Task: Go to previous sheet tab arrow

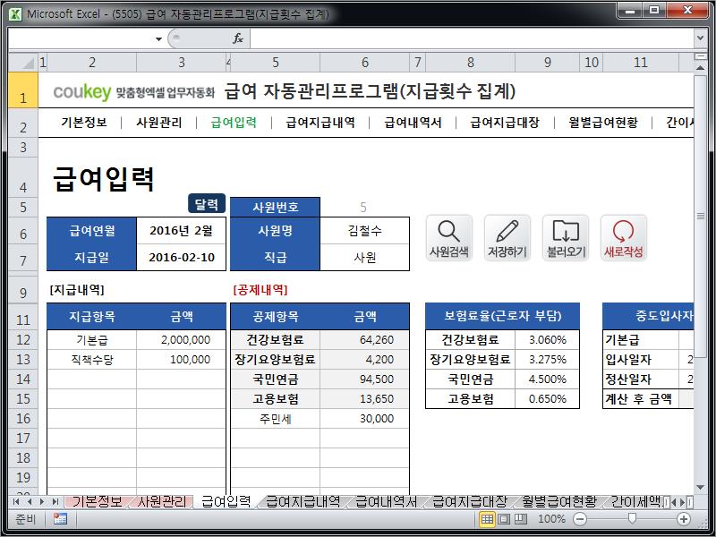Action: click(x=30, y=502)
